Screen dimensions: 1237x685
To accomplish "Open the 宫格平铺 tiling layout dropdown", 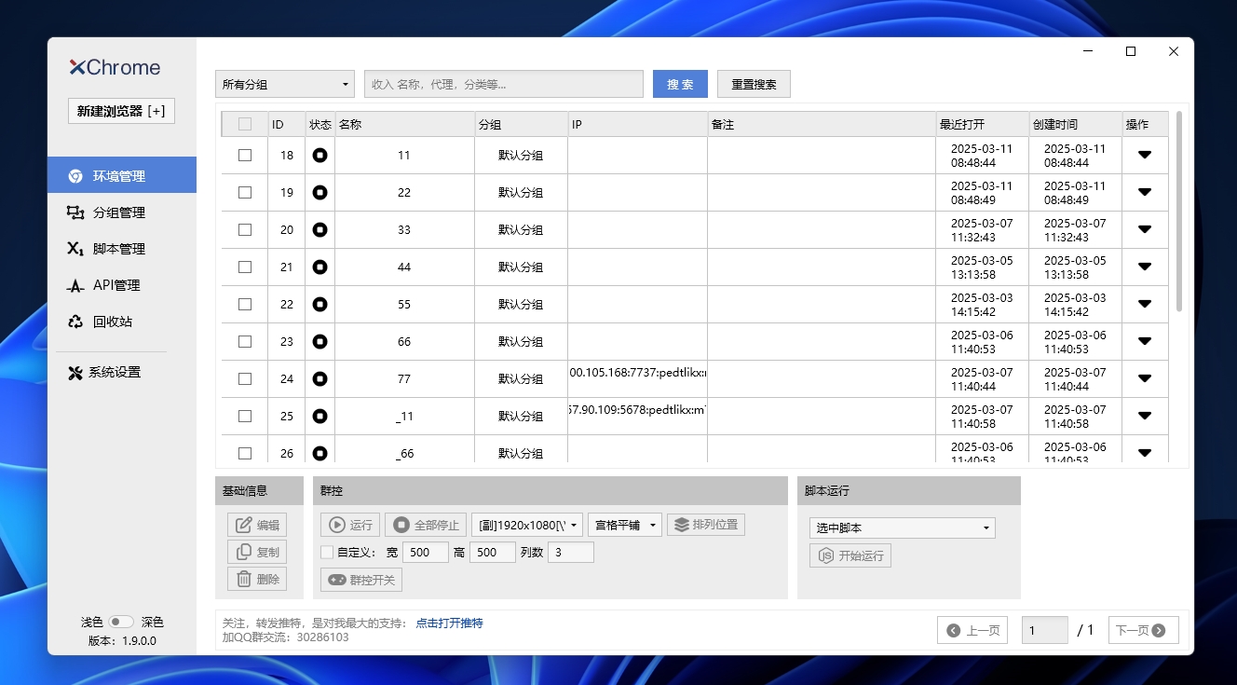I will coord(624,524).
